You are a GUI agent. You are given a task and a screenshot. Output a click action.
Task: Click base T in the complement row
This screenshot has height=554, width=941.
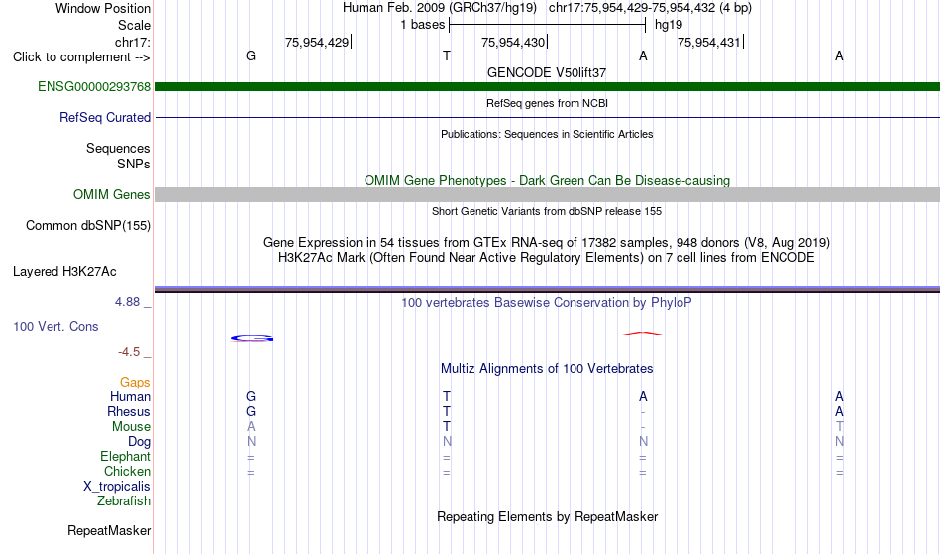(447, 55)
